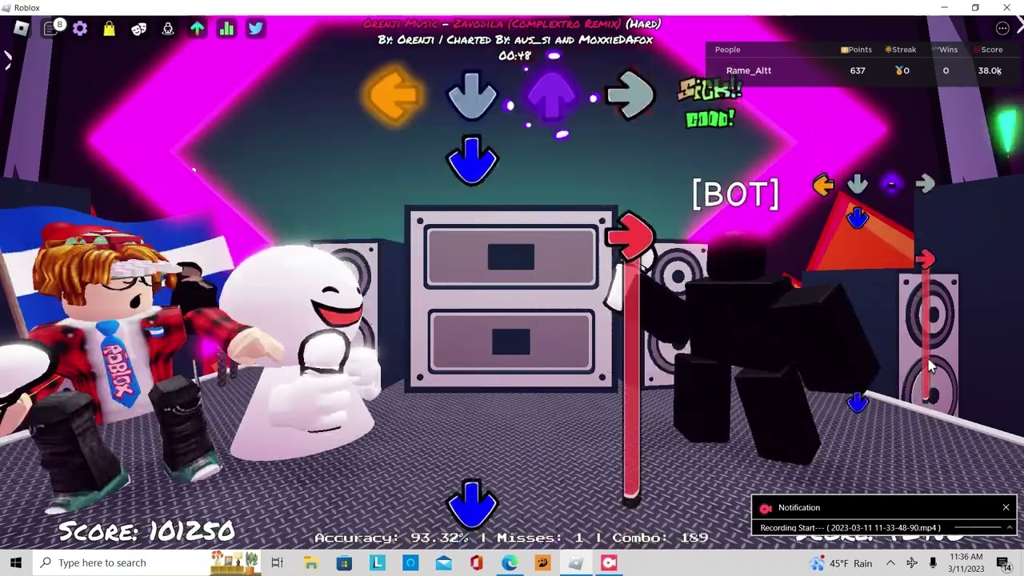Click the Streak column header

[900, 50]
